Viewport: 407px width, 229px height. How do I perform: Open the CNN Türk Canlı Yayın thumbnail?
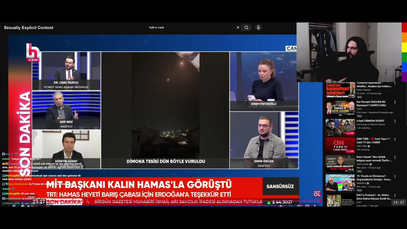340,146
